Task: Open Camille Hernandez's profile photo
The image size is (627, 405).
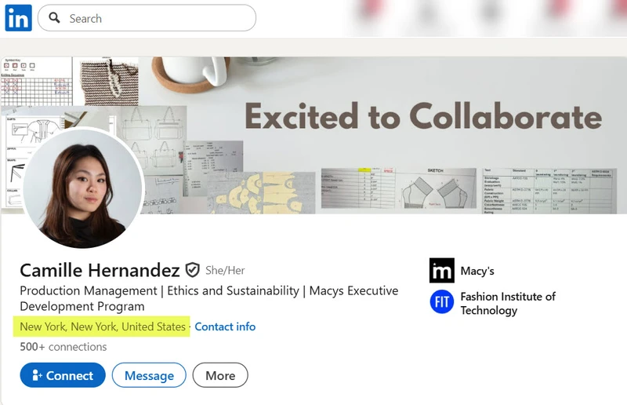Action: click(82, 188)
